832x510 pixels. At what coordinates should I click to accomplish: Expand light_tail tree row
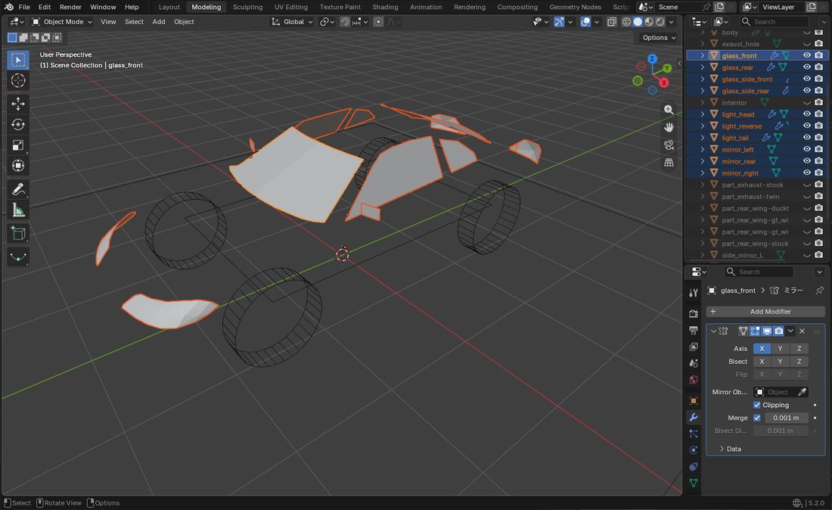(x=703, y=138)
